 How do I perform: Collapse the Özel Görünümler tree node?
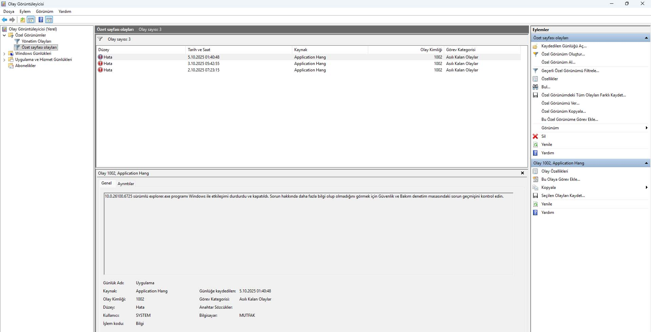pyautogui.click(x=4, y=35)
